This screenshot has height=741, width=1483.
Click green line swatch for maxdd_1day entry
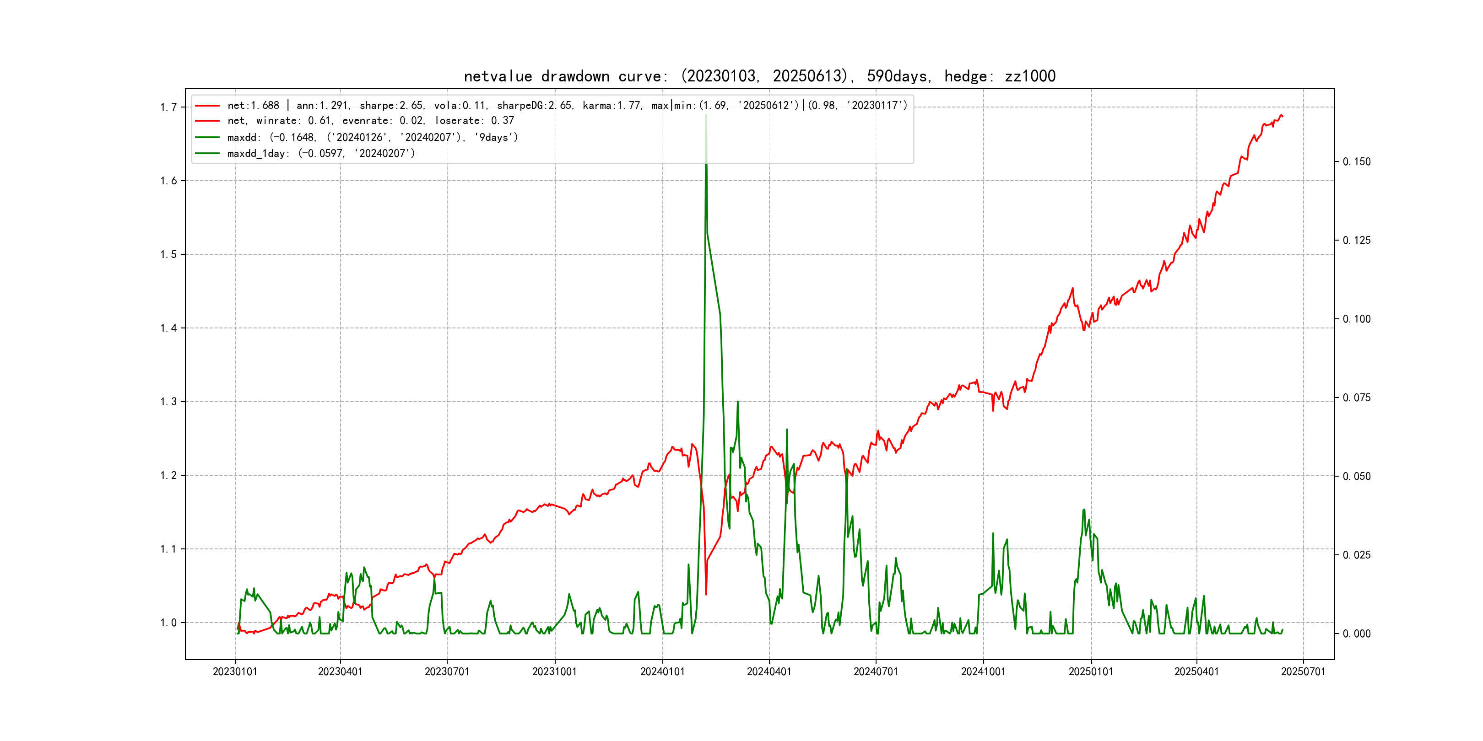pos(207,154)
